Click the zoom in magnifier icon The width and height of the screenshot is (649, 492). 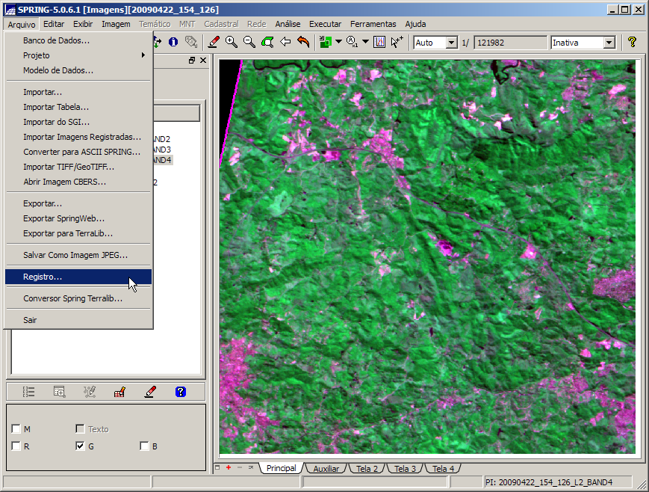pos(232,43)
